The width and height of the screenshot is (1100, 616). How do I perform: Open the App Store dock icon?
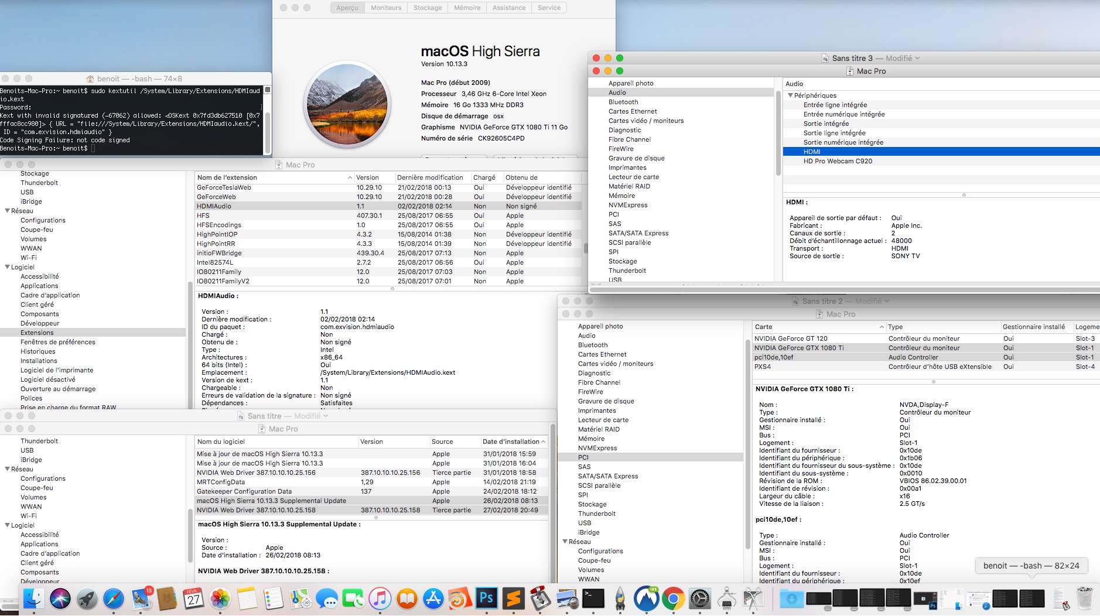tap(433, 599)
